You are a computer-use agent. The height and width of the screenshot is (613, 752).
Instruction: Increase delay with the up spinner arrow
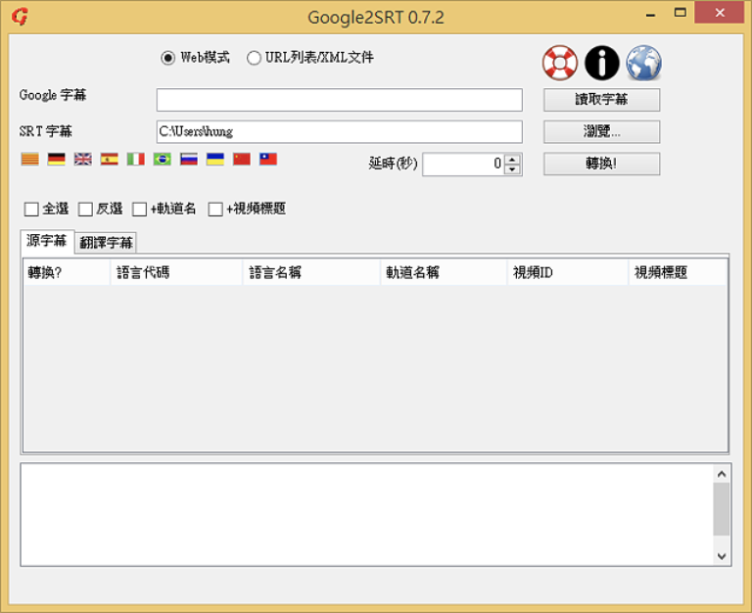(x=512, y=160)
